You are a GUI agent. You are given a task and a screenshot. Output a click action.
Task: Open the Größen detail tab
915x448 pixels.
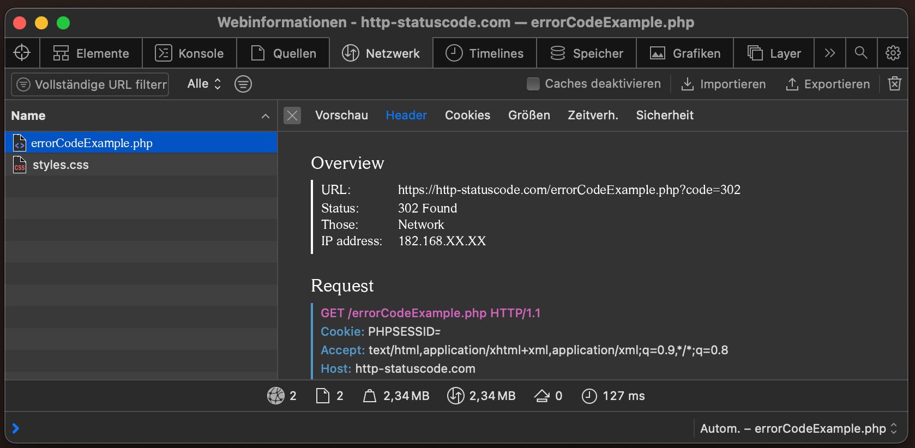pyautogui.click(x=529, y=116)
